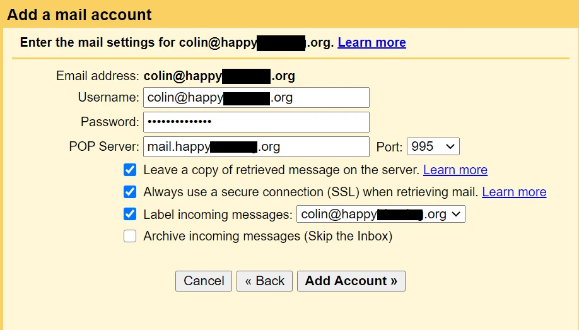Uncheck the Leave a copy on server checkbox
The height and width of the screenshot is (330, 579).
click(x=130, y=170)
